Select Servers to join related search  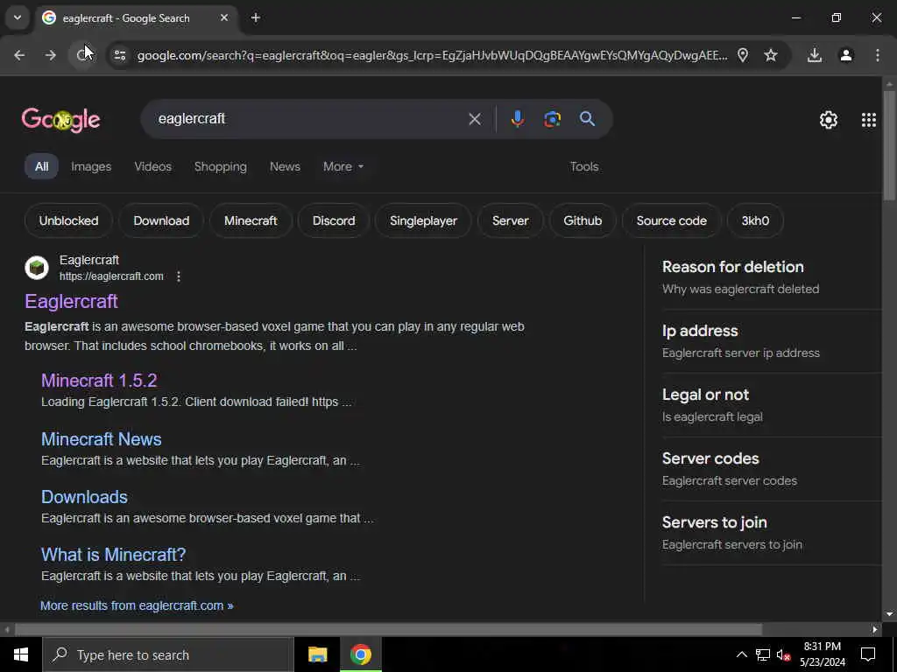771,534
